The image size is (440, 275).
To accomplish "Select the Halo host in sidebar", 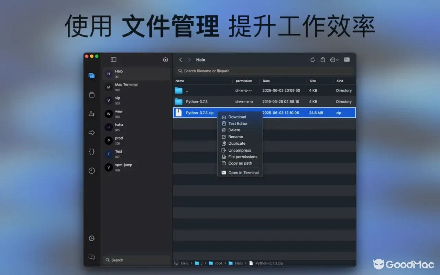I will click(136, 74).
